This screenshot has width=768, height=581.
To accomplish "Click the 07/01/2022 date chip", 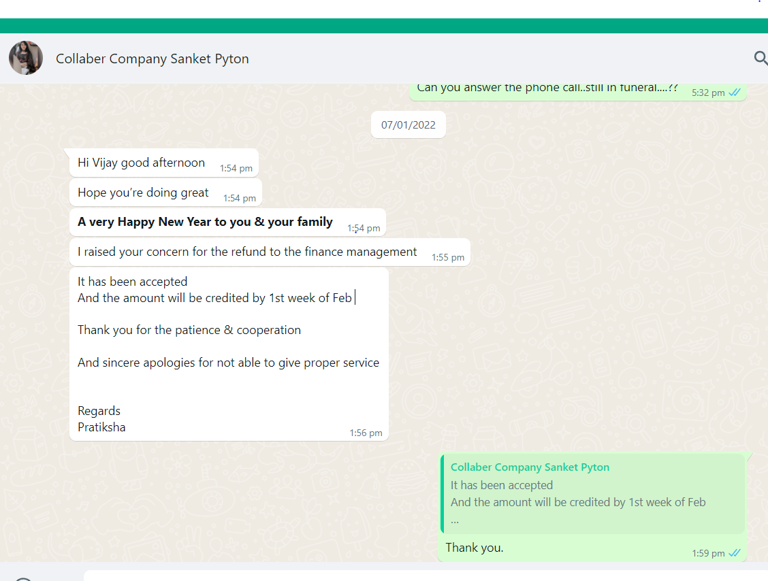I will point(408,125).
